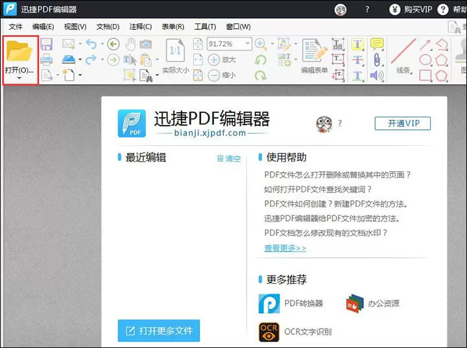
Task: Select the text selection cursor tool
Action: (x=130, y=60)
